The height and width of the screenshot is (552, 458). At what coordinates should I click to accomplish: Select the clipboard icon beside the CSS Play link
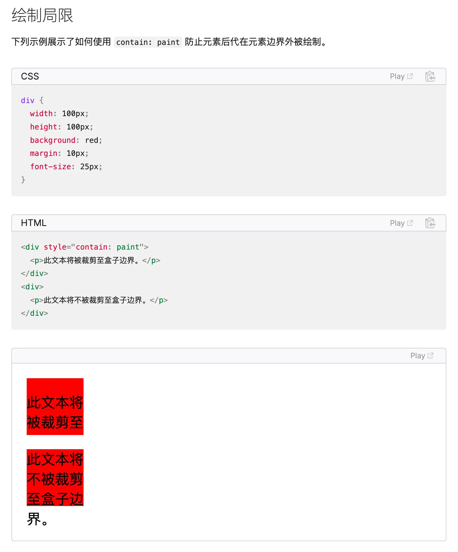click(430, 76)
